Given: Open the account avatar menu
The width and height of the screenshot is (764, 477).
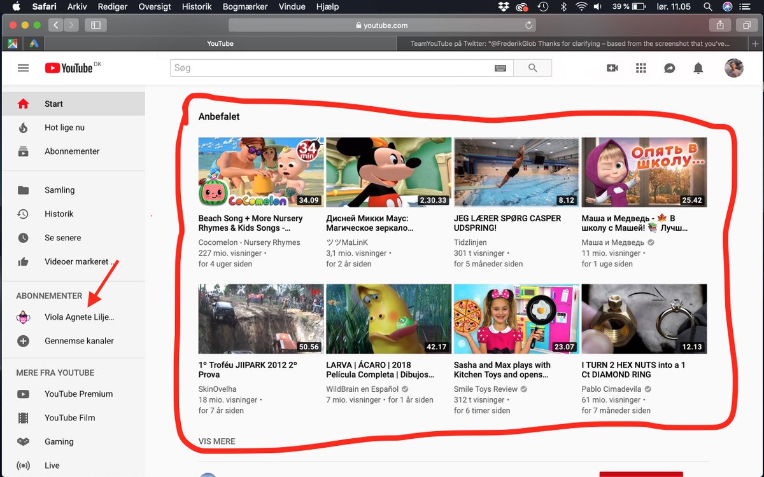Looking at the screenshot, I should click(734, 68).
